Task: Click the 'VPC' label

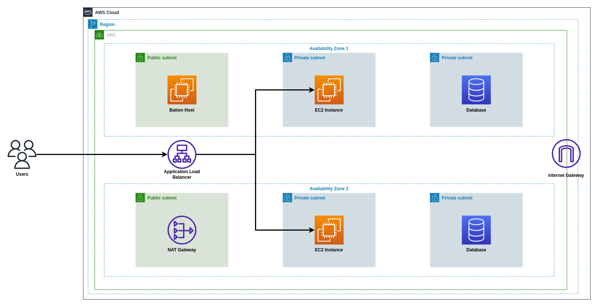Action: pos(111,35)
